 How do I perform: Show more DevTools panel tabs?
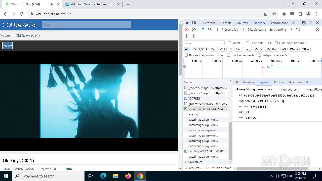coord(293,23)
